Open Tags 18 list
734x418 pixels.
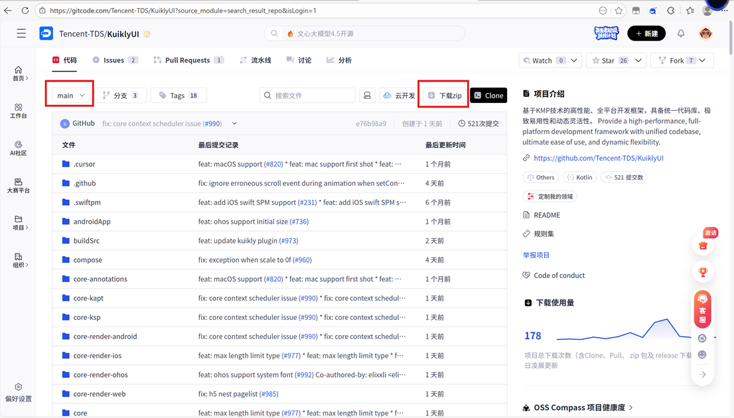coord(179,96)
